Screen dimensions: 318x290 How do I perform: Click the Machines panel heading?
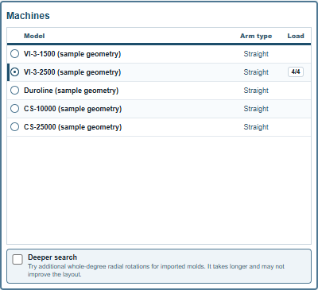click(x=28, y=16)
